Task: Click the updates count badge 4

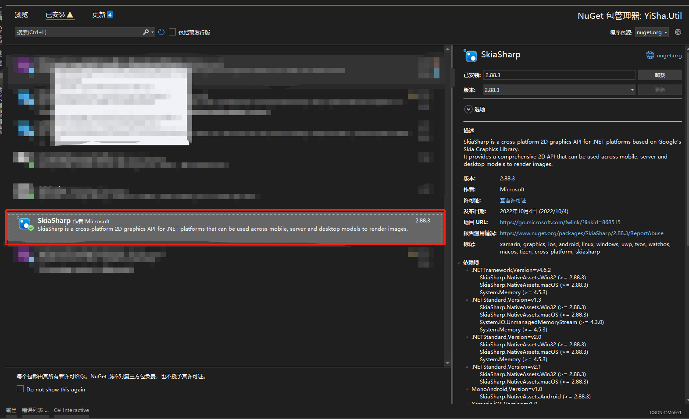Action: click(x=110, y=14)
